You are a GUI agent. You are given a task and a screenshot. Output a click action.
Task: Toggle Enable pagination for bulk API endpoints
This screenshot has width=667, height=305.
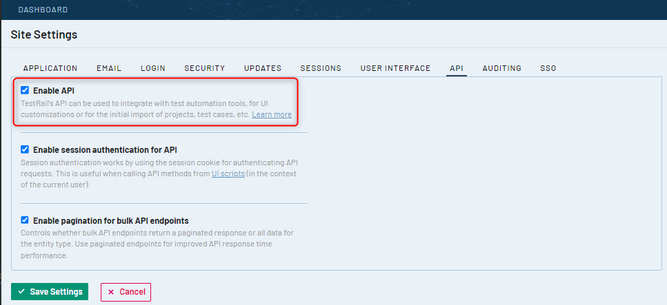point(25,220)
